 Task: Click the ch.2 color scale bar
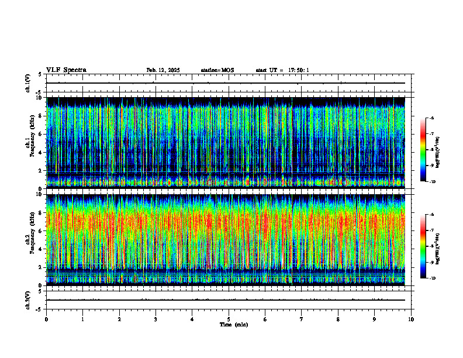(423, 246)
